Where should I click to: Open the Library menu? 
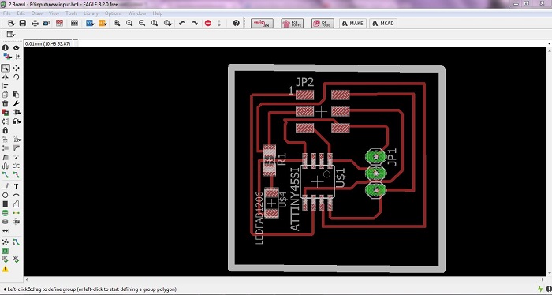coord(91,13)
